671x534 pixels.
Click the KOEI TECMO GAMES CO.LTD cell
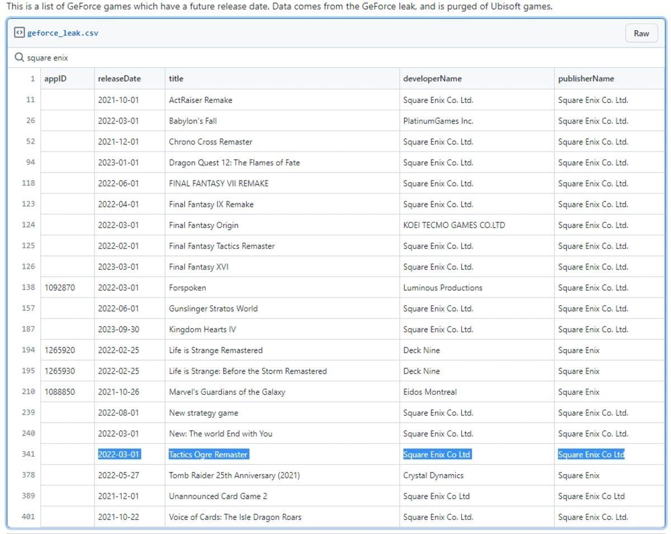point(453,225)
